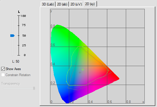Switch to the 3D (Lab) tab

(48, 4)
